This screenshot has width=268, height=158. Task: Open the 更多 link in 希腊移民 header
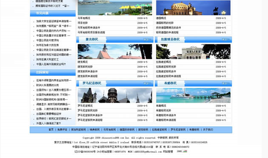225,83
